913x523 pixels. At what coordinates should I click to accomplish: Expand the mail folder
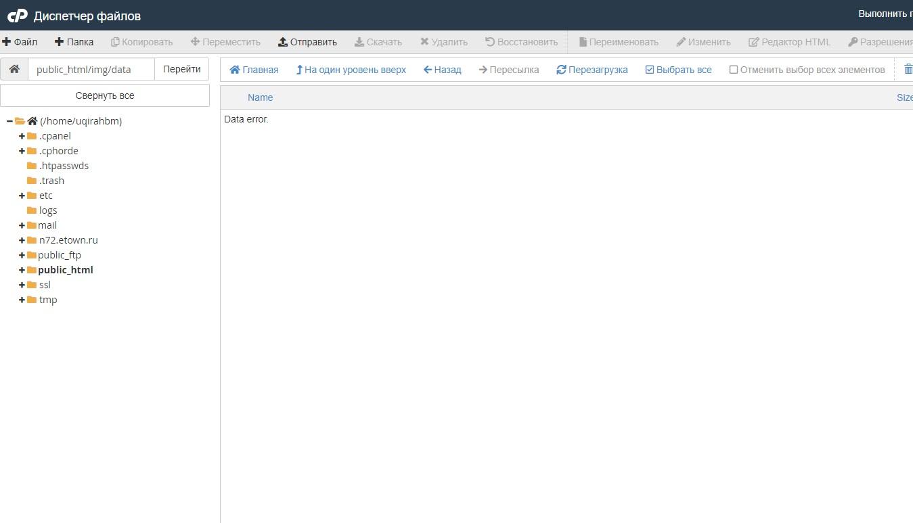click(22, 225)
